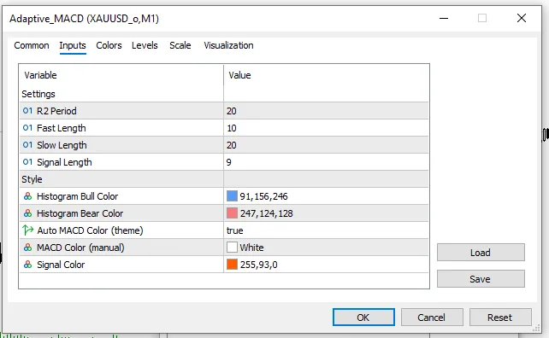Edit the R2 Period value 20
This screenshot has height=338, width=549.
tap(232, 111)
